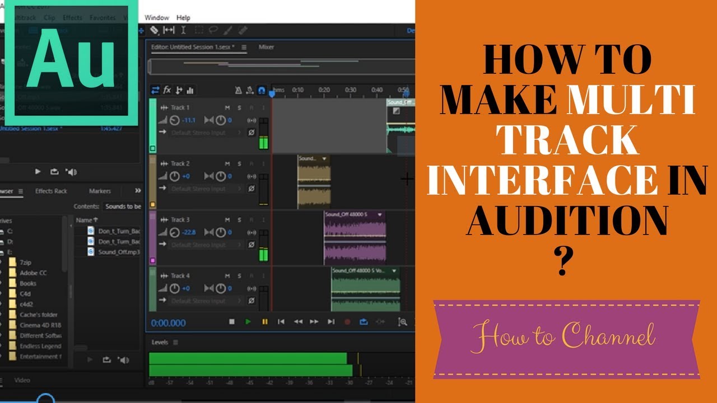The height and width of the screenshot is (403, 717).
Task: Click the 0:00.000 timecode display
Action: click(x=169, y=323)
